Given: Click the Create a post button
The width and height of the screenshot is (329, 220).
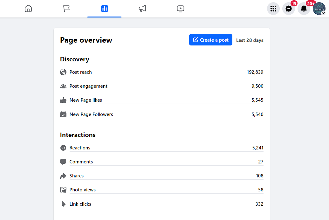Looking at the screenshot, I should pyautogui.click(x=211, y=40).
